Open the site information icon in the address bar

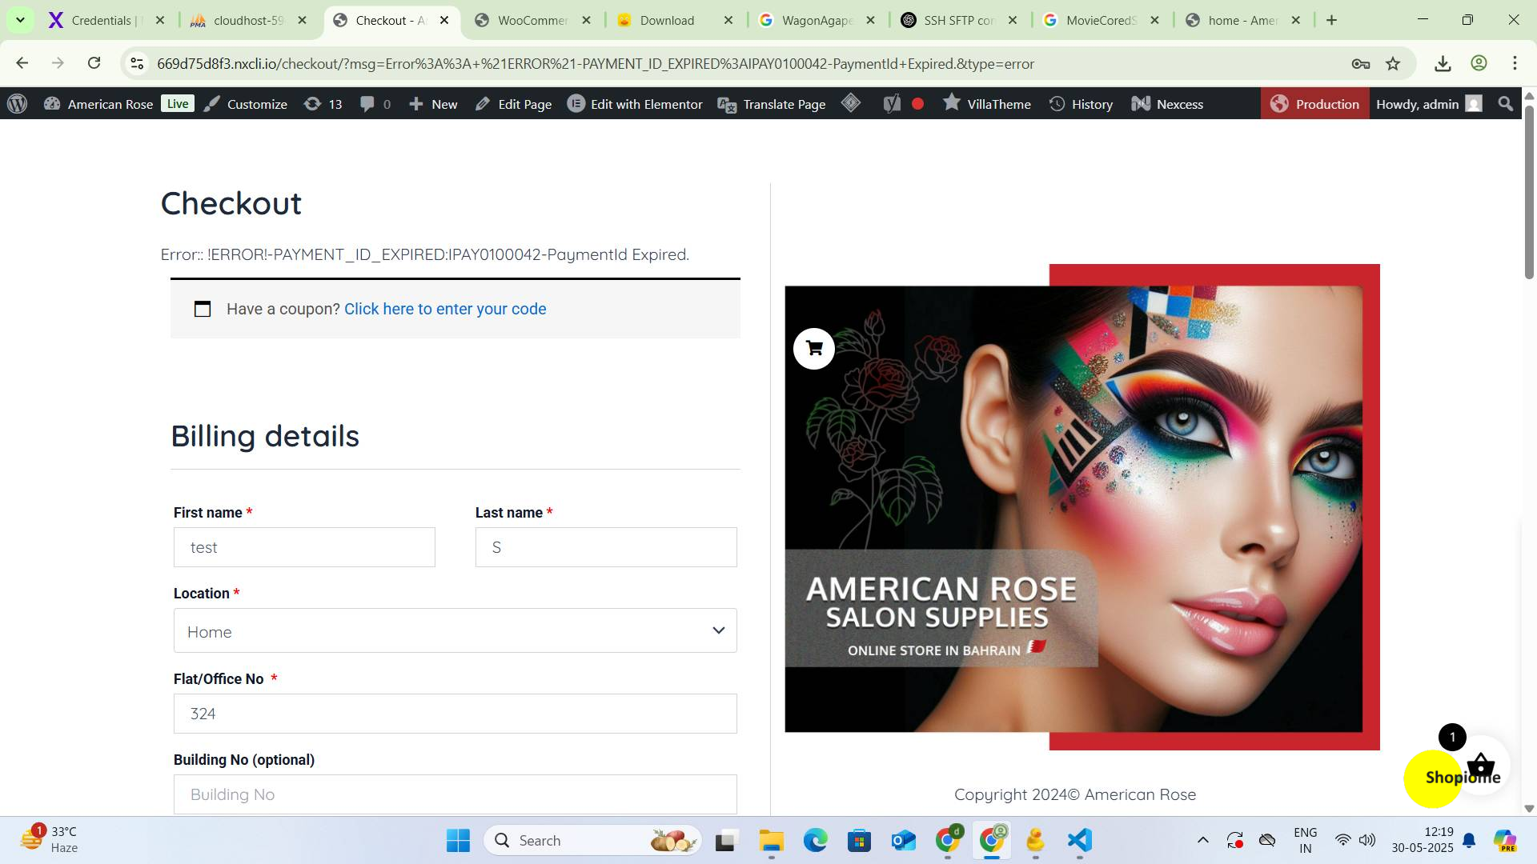[x=137, y=63]
